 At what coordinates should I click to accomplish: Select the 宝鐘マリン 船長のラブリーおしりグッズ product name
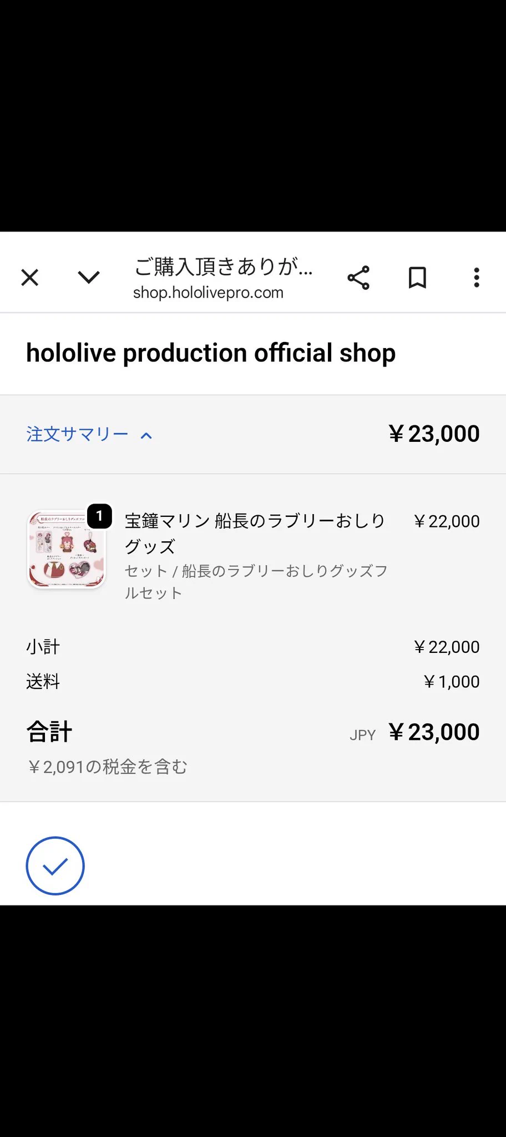point(255,534)
